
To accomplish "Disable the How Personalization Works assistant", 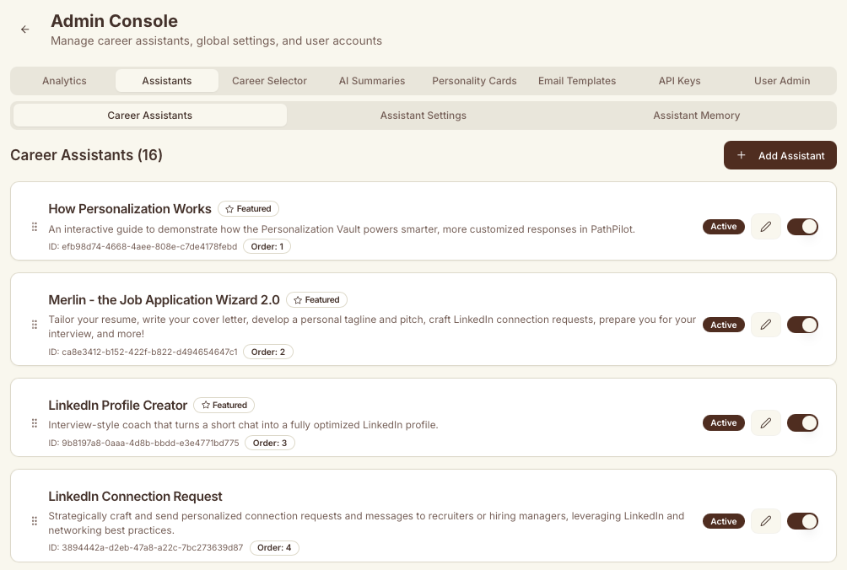I will point(802,227).
